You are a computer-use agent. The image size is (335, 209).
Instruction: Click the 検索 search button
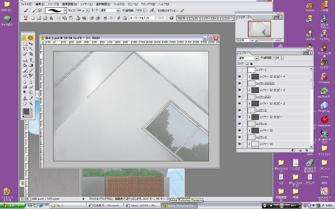[161, 18]
